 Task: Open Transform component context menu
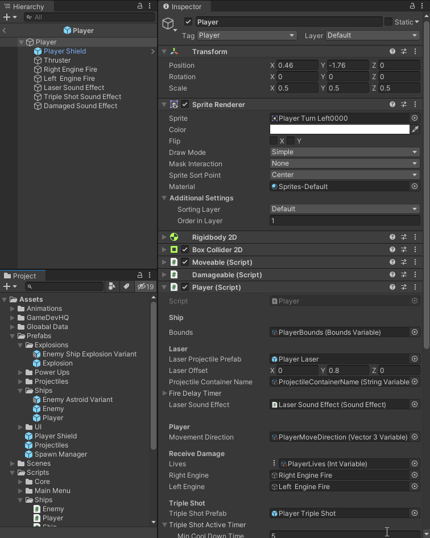click(415, 51)
